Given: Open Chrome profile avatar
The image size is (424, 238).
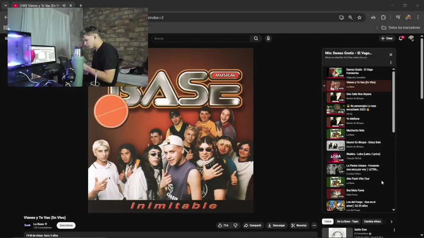Looking at the screenshot, I should tap(408, 18).
